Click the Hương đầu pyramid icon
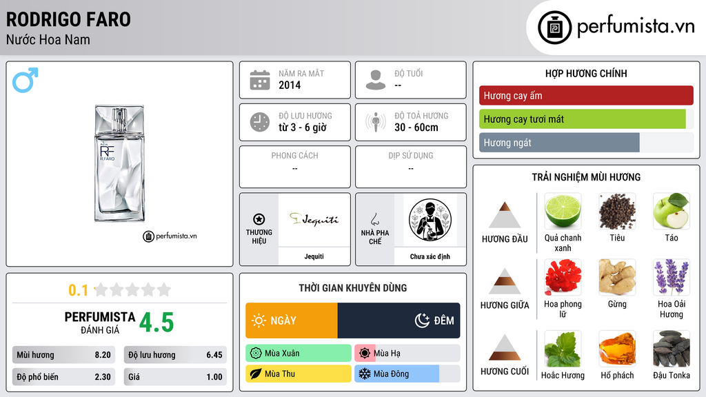The height and width of the screenshot is (397, 706). tap(505, 215)
